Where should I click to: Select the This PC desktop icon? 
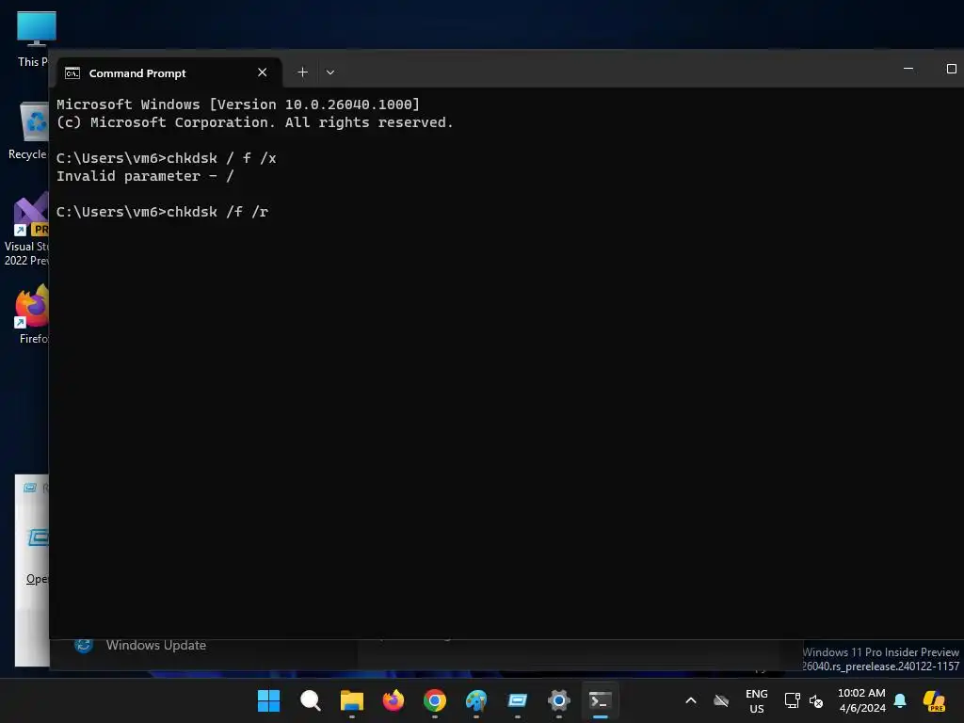[33, 40]
